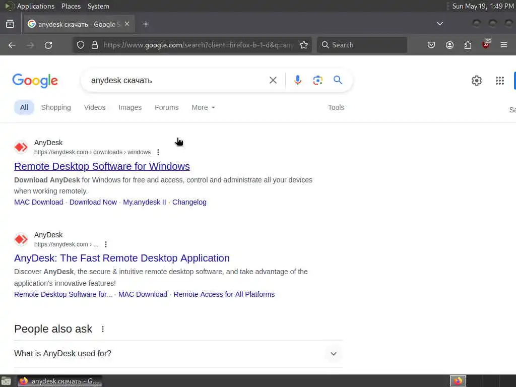Open Remote Desktop Software for Windows link
This screenshot has width=516, height=387.
[102, 166]
